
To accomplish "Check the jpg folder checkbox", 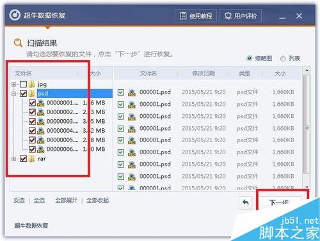I will (23, 84).
